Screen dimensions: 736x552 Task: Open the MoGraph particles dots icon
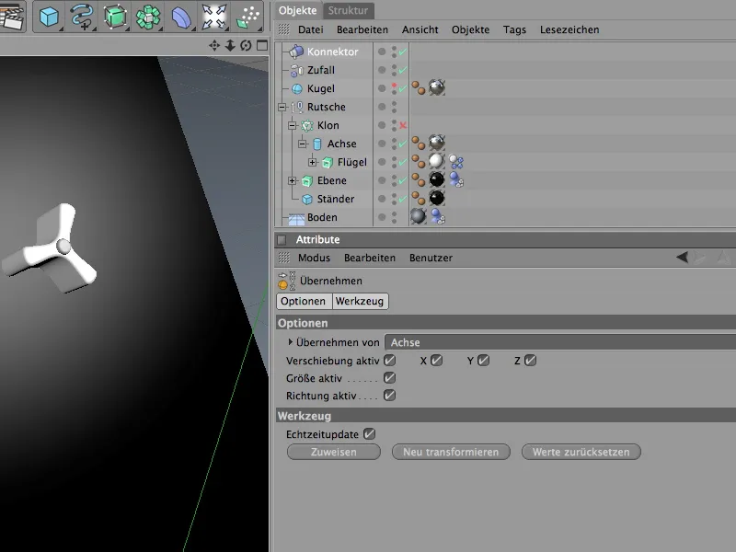click(x=247, y=17)
